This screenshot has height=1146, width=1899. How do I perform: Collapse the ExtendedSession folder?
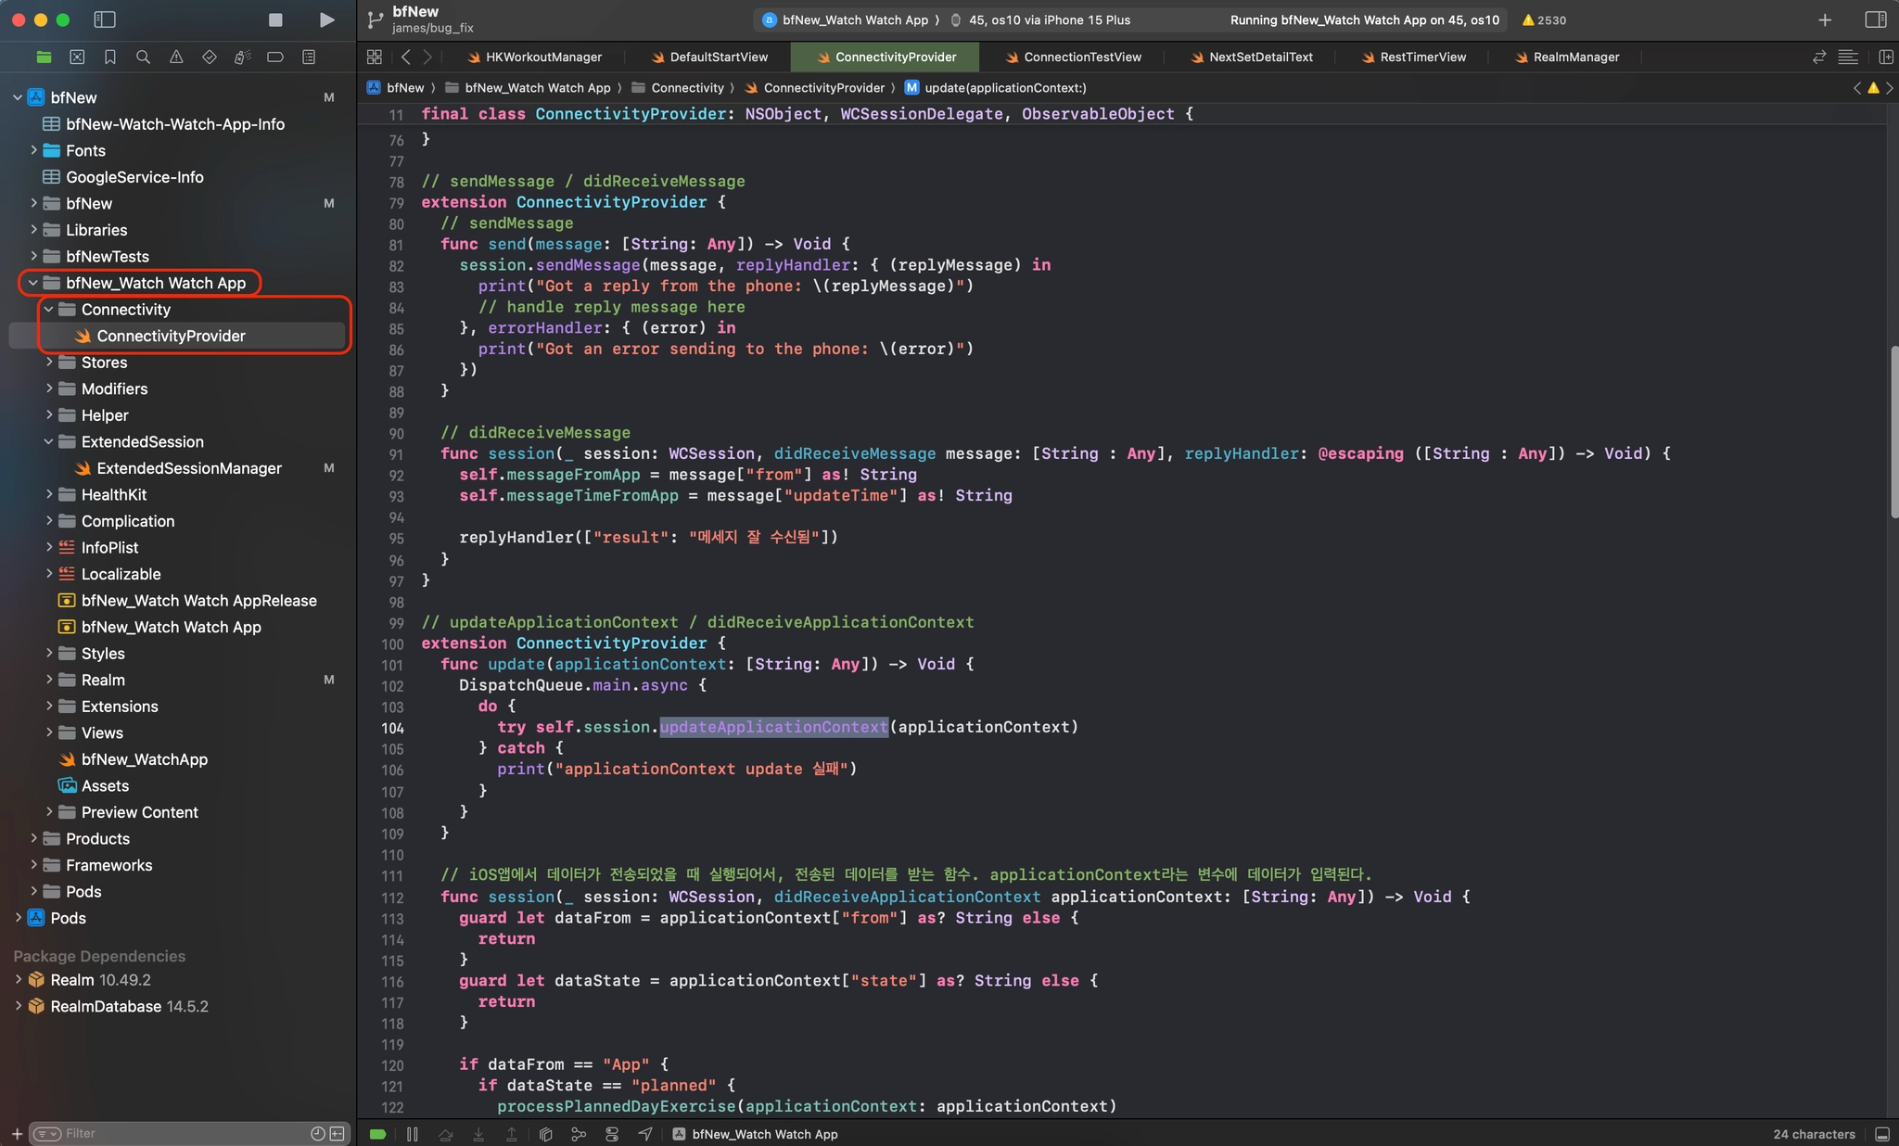[49, 442]
